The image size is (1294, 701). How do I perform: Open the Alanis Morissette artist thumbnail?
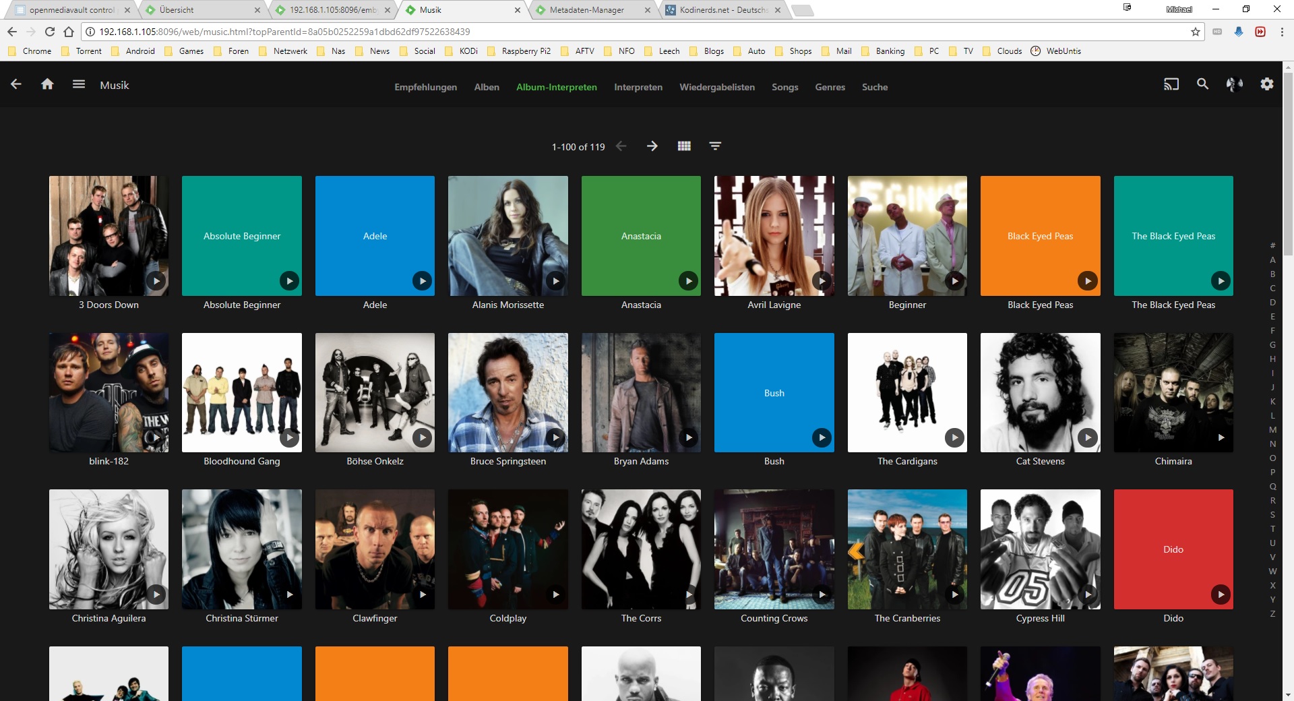click(x=508, y=236)
